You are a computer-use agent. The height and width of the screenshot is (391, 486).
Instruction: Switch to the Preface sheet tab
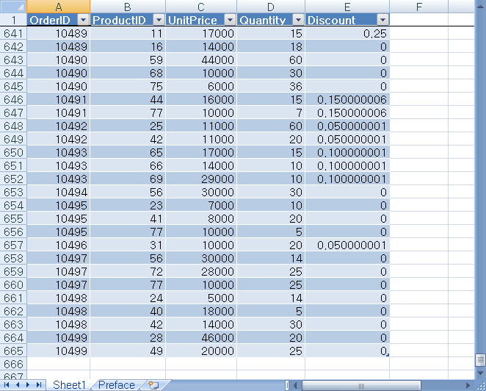click(117, 385)
